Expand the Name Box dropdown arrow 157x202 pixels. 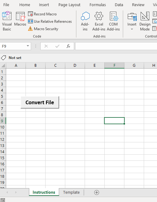(x=28, y=46)
